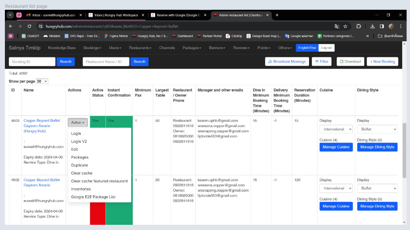Open the browser extensions puzzle icon
This screenshot has width=410, height=230.
click(x=359, y=26)
